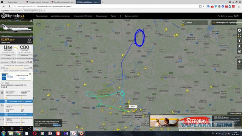Screen dimensions: 242x136
Task: Click the Показать оригинал button
Action: 31,11
